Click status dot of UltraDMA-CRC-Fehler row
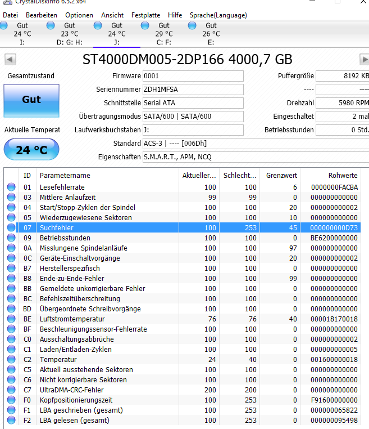 pos(11,390)
